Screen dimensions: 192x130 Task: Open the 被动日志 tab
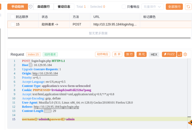(x=64, y=7)
